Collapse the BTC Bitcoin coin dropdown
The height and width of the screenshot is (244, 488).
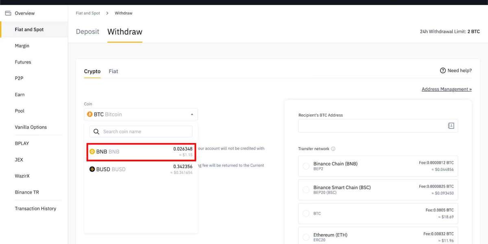(192, 115)
